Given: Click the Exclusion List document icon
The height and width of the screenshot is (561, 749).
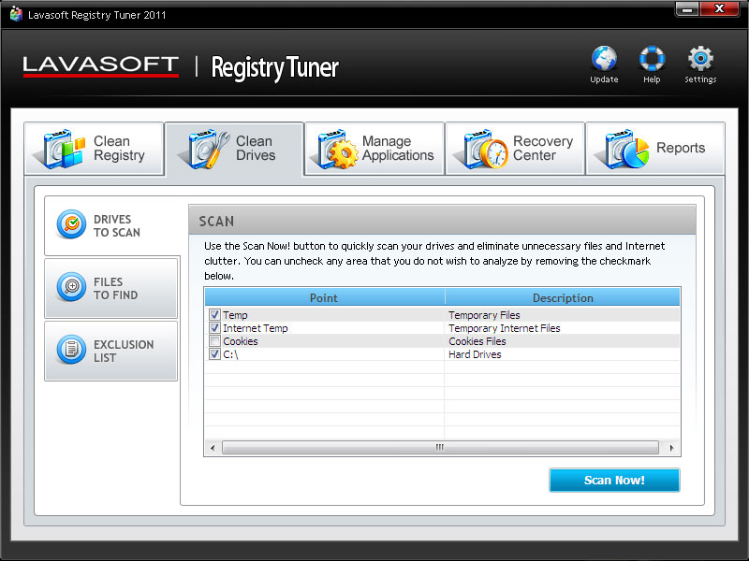Looking at the screenshot, I should click(71, 349).
